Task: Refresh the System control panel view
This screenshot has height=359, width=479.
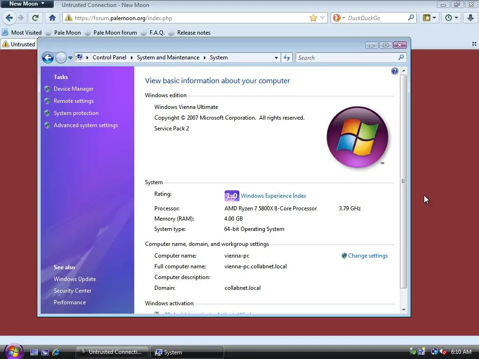Action: pos(287,57)
